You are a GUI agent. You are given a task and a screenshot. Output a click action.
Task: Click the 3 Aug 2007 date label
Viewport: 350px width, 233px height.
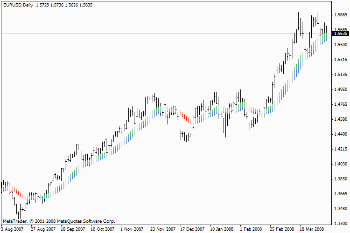[x=12, y=229]
